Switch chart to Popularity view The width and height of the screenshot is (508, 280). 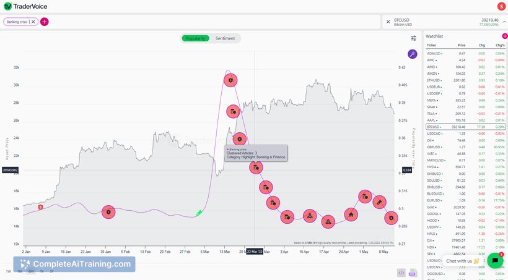coord(196,38)
